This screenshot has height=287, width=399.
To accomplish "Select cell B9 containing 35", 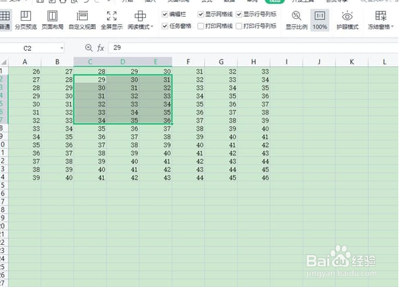I will 58,136.
